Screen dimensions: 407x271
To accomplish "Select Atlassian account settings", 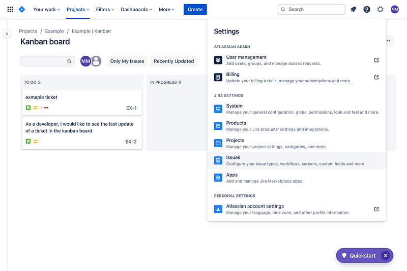I will (x=297, y=209).
